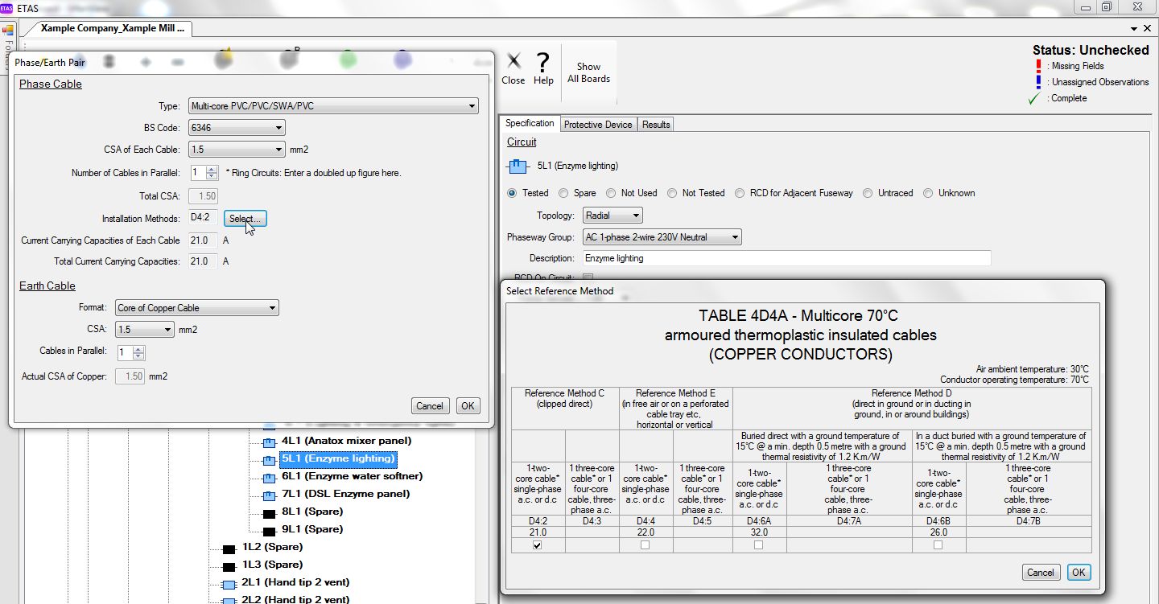Viewport: 1159px width, 604px height.
Task: Click the Description text field
Action: (x=786, y=259)
